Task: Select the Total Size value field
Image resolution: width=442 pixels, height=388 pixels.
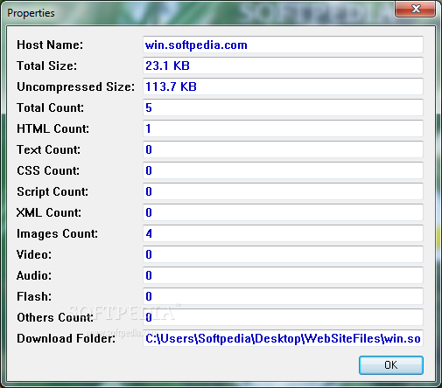Action: coord(283,66)
